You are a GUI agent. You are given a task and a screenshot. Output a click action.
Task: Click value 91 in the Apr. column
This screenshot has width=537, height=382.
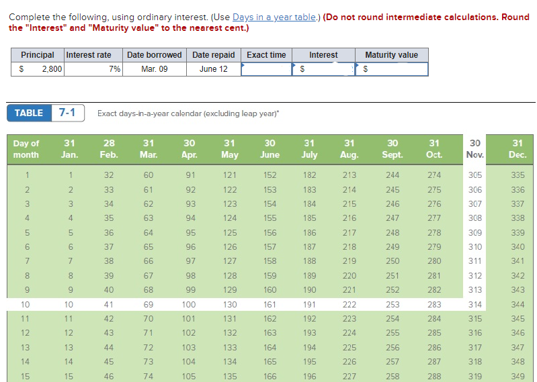(x=190, y=175)
